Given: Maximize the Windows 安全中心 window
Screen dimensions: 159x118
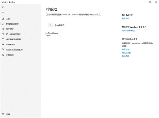Looking at the screenshot, I should tap(150, 2).
